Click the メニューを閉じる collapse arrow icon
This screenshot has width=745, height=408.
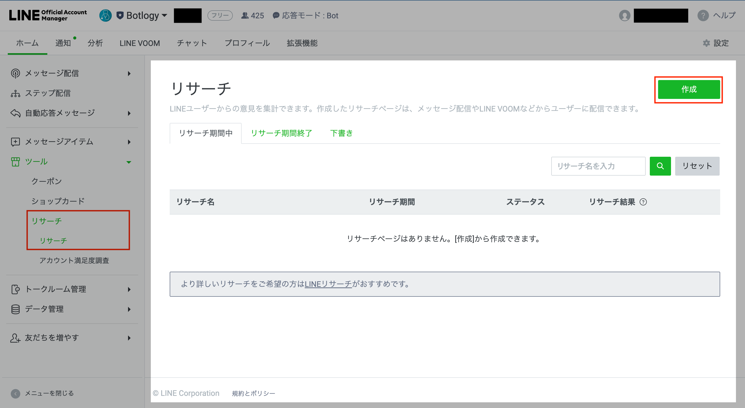pyautogui.click(x=15, y=393)
